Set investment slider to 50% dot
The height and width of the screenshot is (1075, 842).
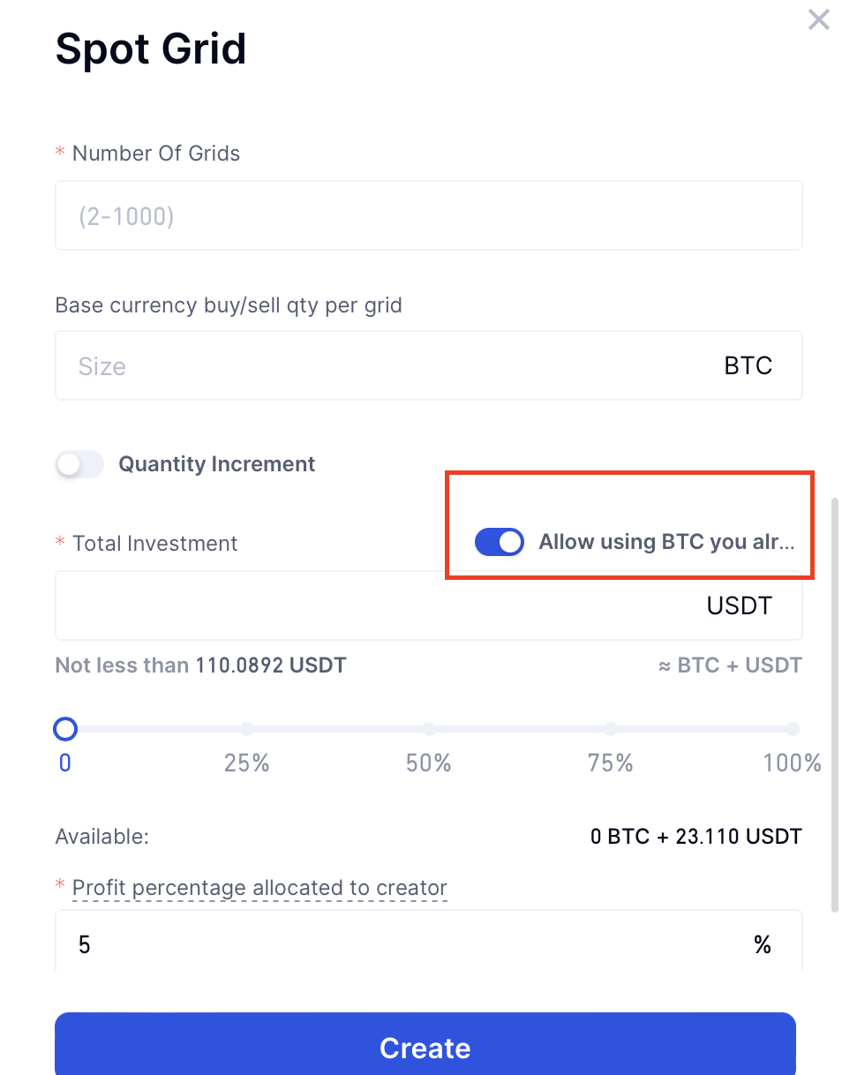(429, 729)
